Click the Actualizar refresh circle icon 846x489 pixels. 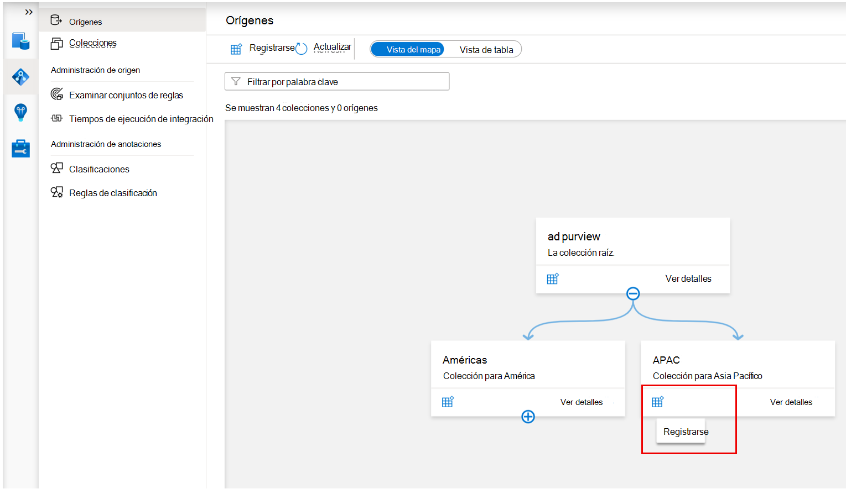point(301,49)
